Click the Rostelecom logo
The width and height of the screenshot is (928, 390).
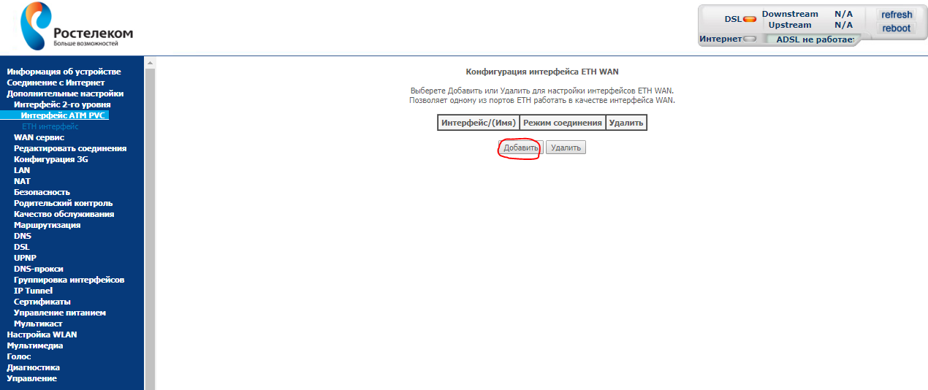[x=76, y=26]
